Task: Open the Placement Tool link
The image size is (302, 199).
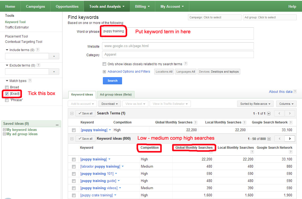Action: (16, 36)
